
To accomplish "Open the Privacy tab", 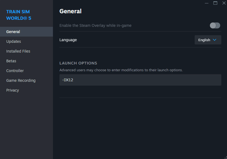I will point(26,90).
